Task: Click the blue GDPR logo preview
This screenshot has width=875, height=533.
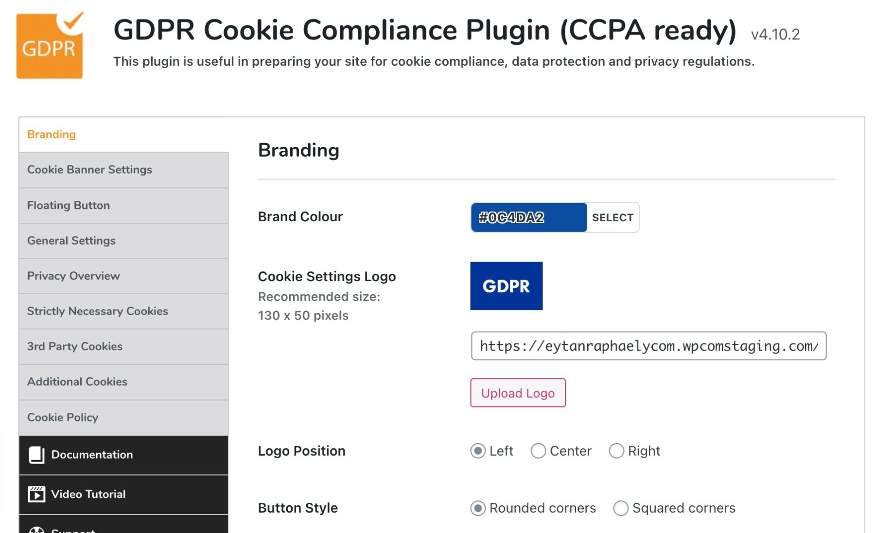Action: pyautogui.click(x=506, y=286)
